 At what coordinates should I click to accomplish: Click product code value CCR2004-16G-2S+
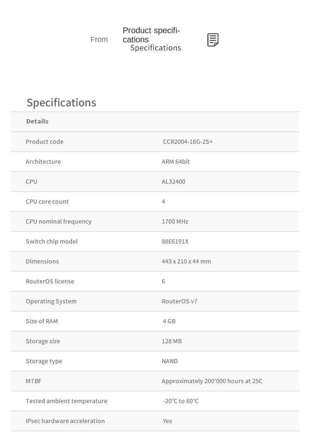tap(187, 142)
